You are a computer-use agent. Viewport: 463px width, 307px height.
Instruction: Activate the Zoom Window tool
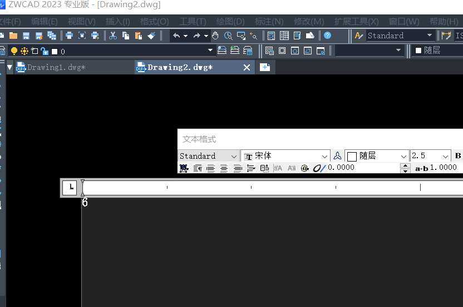tap(241, 36)
